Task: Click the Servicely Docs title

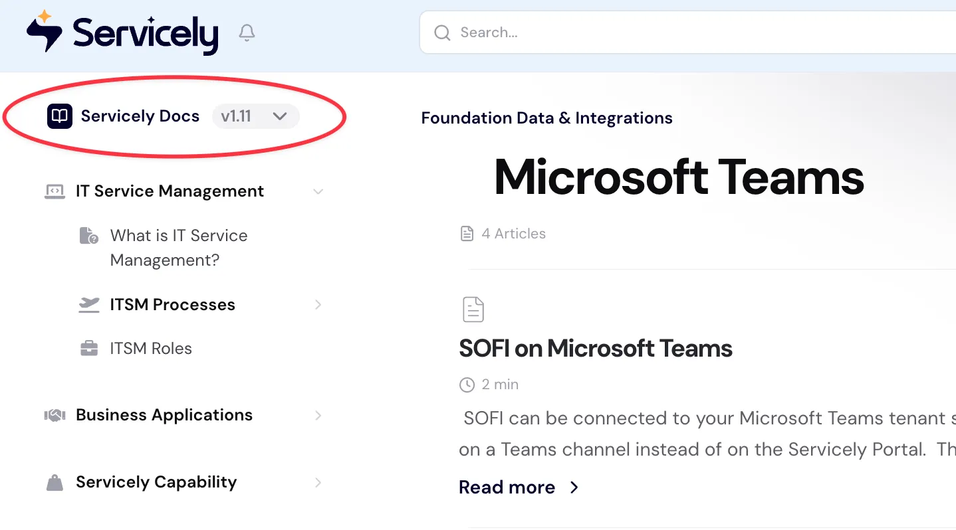Action: point(140,116)
